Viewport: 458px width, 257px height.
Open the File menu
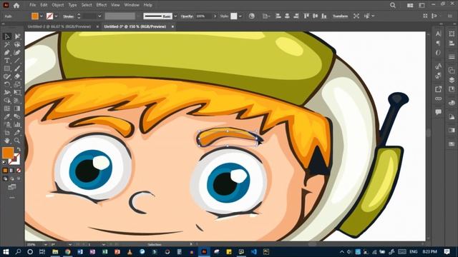[32, 5]
